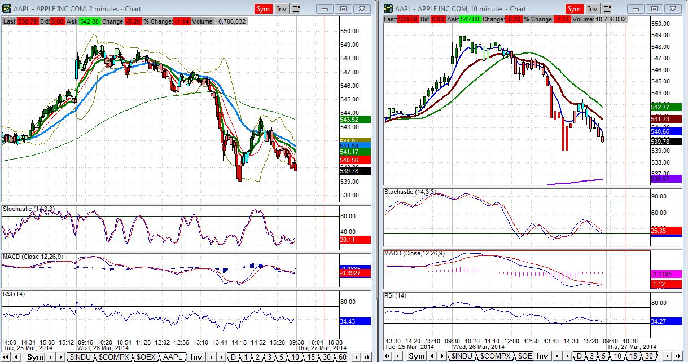Switch to the 5 minute interval tab in the 10 minutes chart

coord(603,357)
